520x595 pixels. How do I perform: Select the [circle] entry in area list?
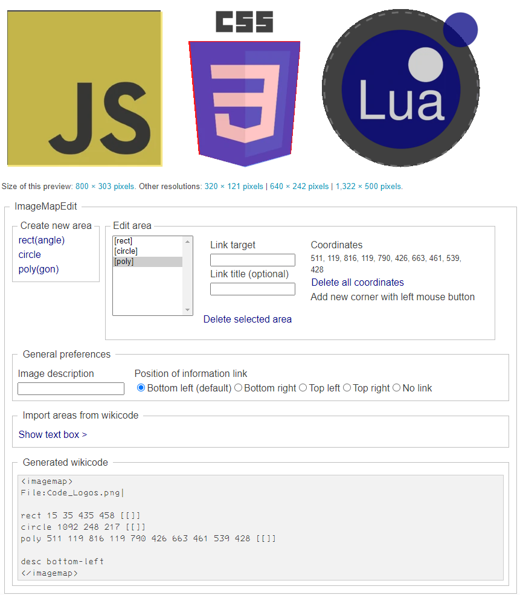[x=147, y=251]
